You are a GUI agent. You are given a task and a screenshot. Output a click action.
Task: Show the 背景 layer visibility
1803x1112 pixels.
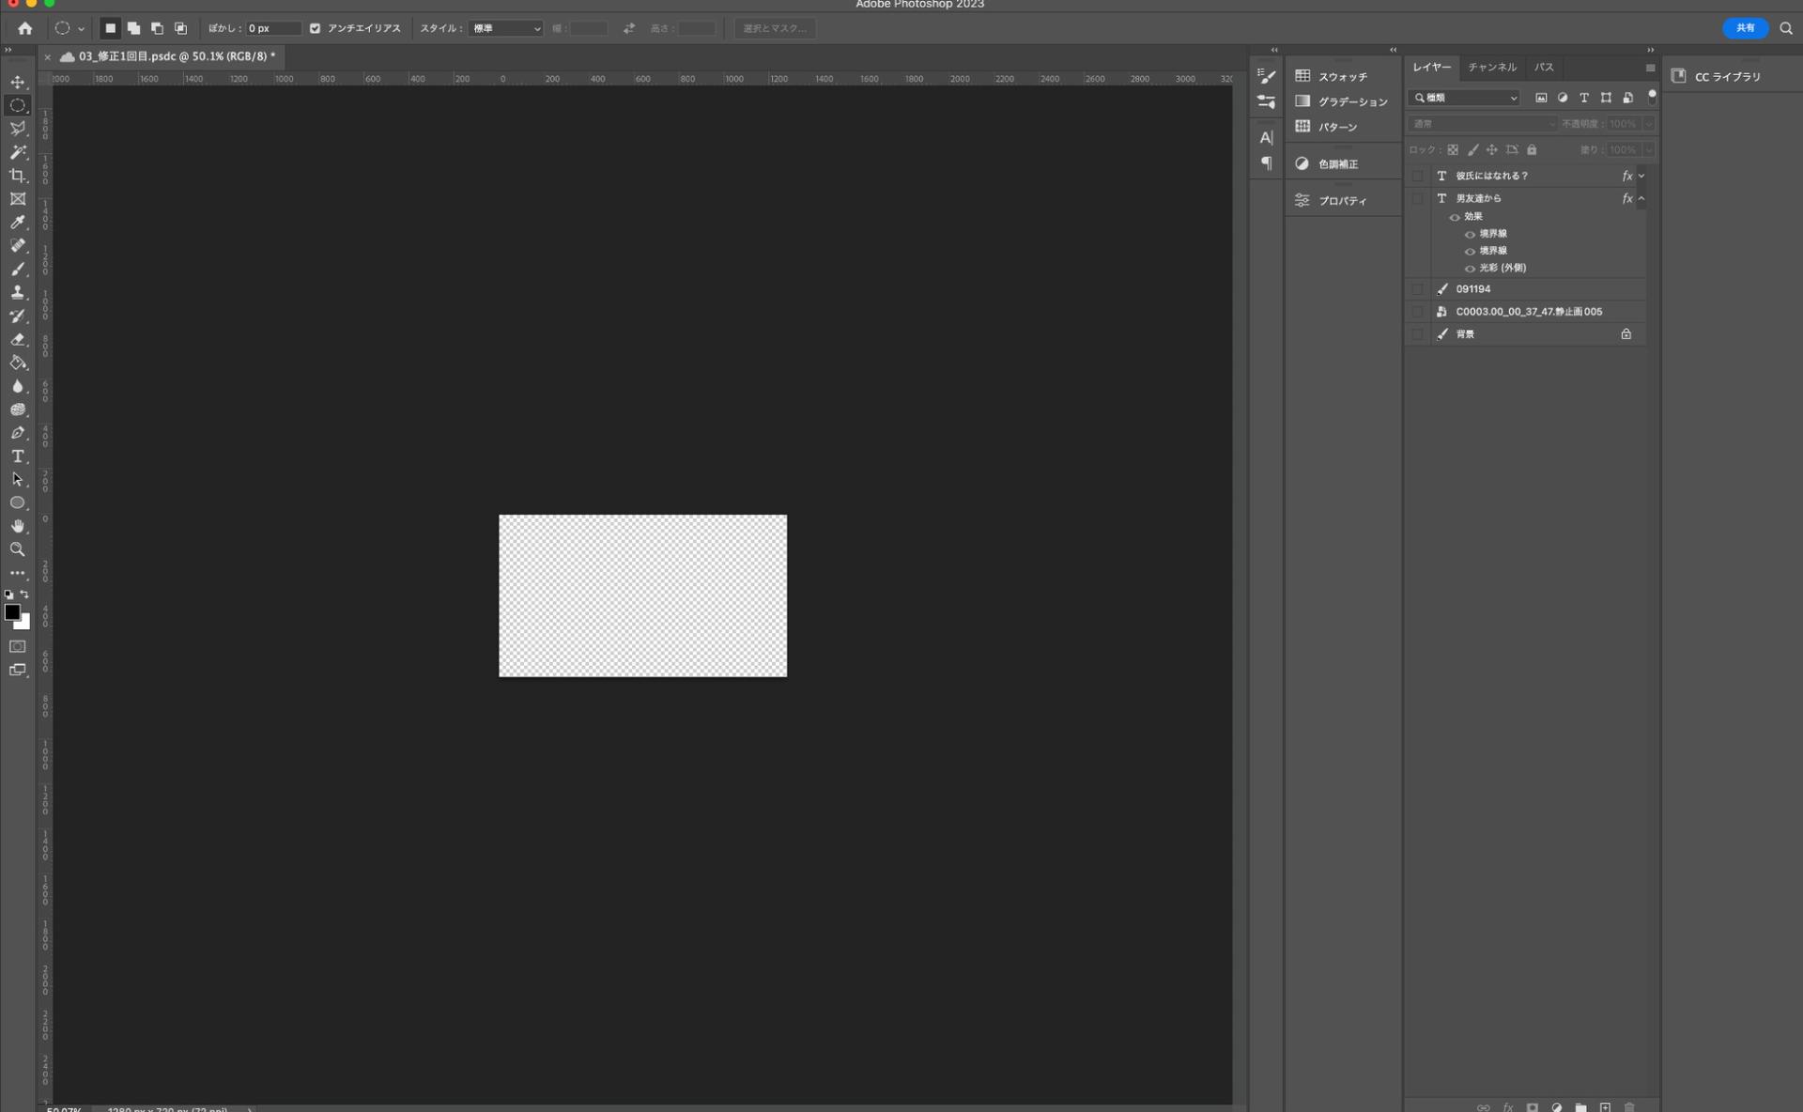pyautogui.click(x=1418, y=334)
